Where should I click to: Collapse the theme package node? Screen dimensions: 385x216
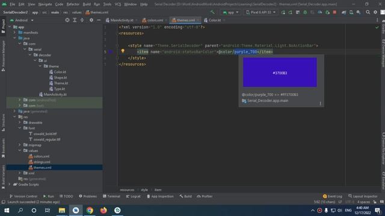coord(40,66)
